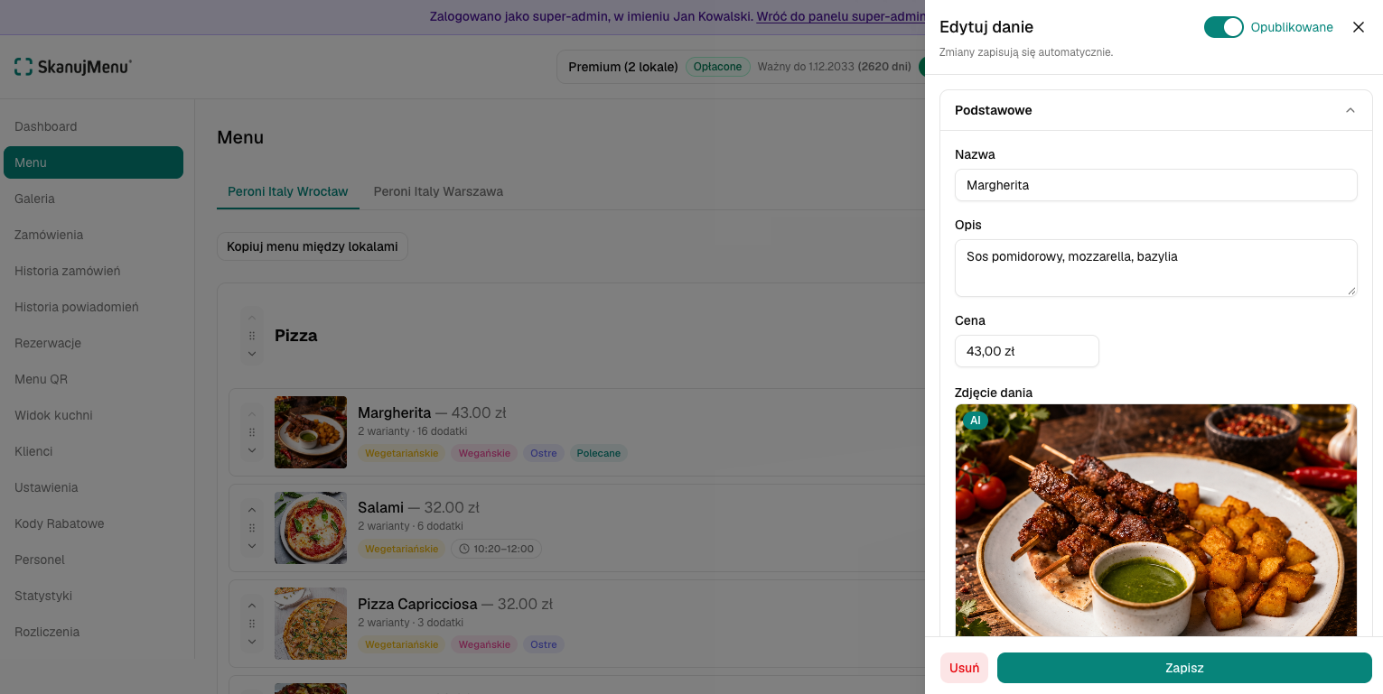Move Pizza category down arrow
This screenshot has height=694, width=1383.
tap(252, 354)
